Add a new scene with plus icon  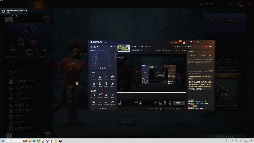114,51
